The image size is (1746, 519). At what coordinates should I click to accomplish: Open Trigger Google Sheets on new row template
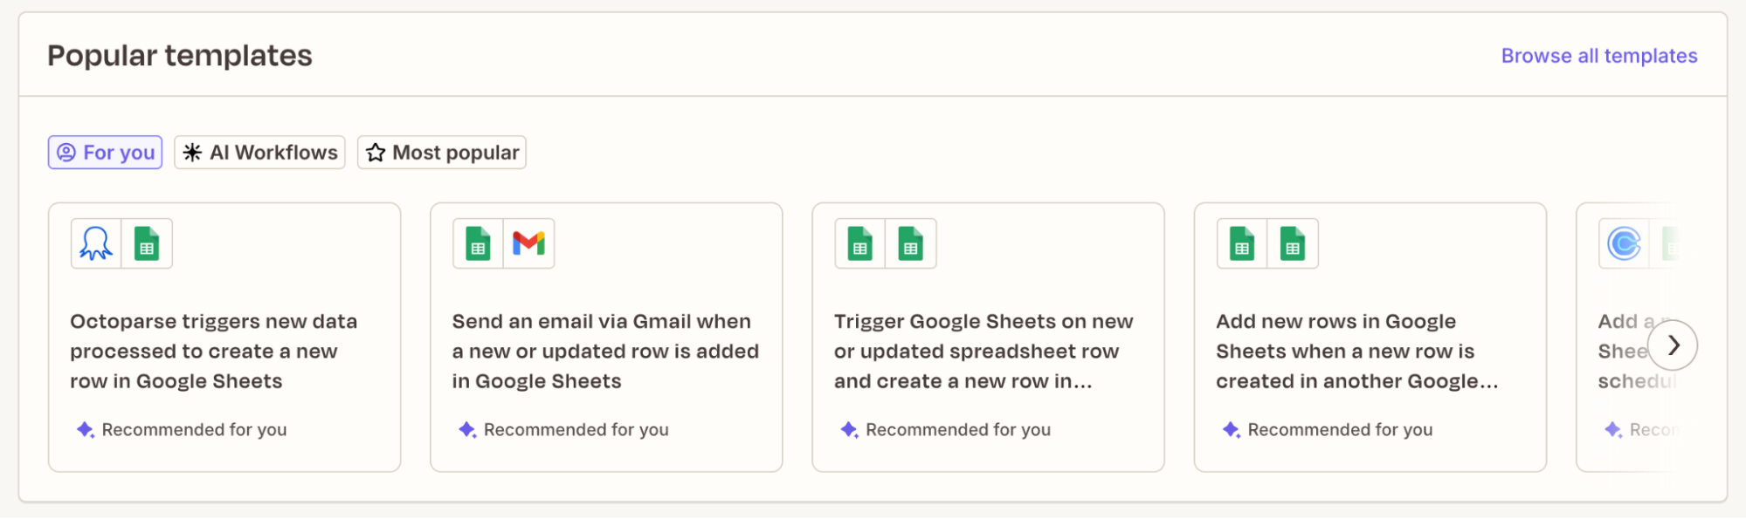coord(983,352)
